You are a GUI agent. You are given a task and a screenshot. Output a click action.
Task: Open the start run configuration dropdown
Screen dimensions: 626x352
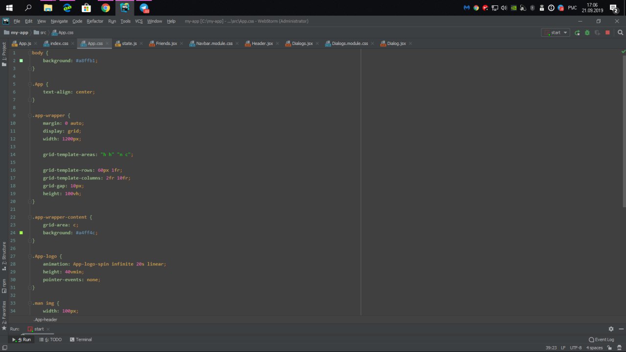556,33
